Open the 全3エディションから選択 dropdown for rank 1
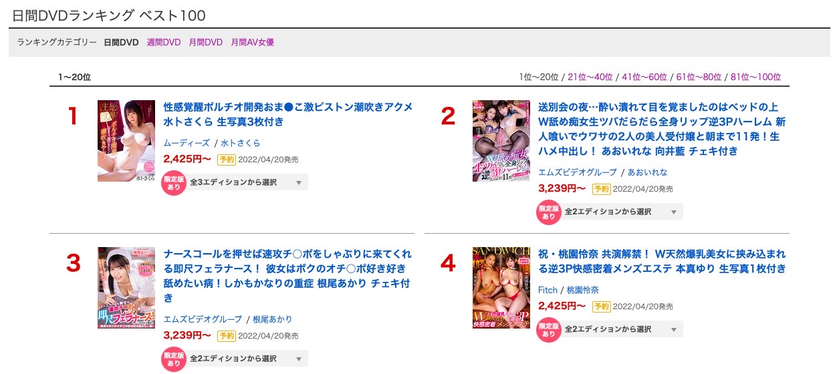 point(247,182)
